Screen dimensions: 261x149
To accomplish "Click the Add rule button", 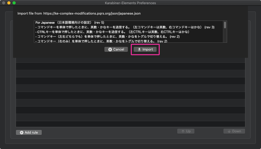I will 29,132.
